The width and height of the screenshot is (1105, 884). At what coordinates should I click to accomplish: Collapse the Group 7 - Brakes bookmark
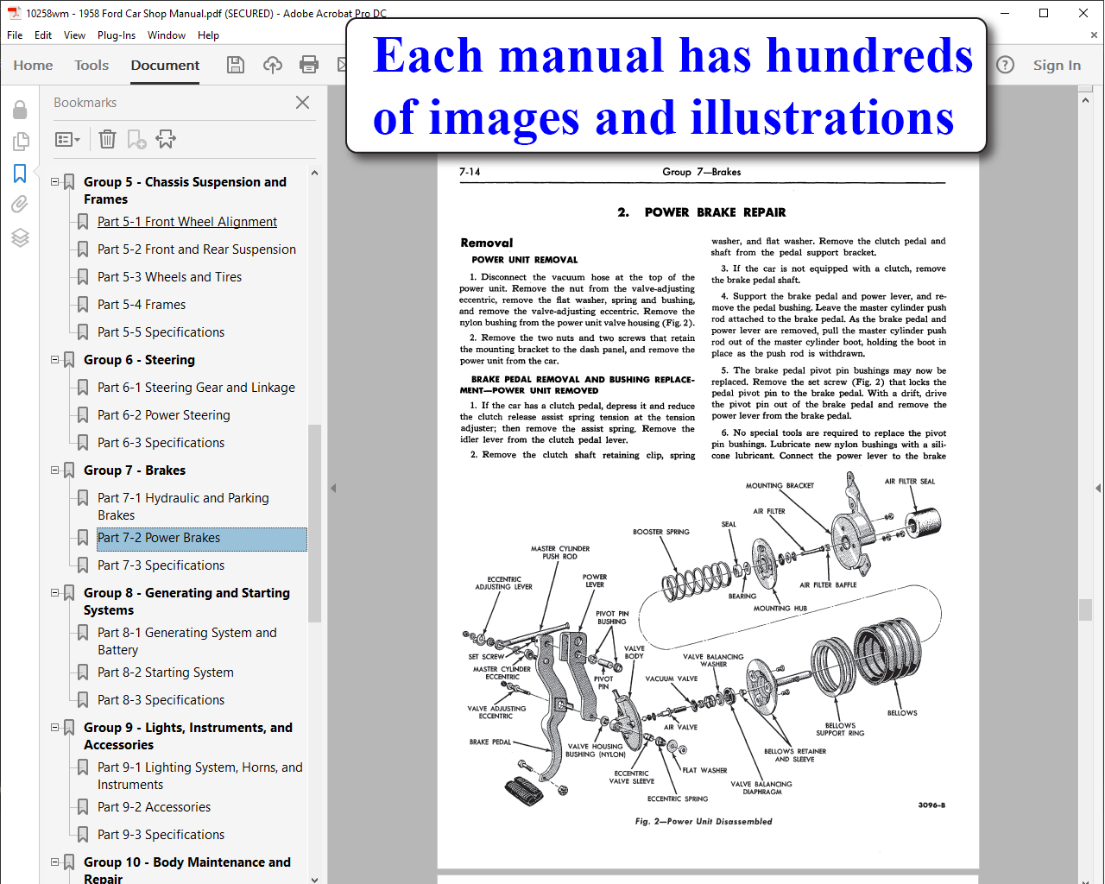(x=55, y=470)
